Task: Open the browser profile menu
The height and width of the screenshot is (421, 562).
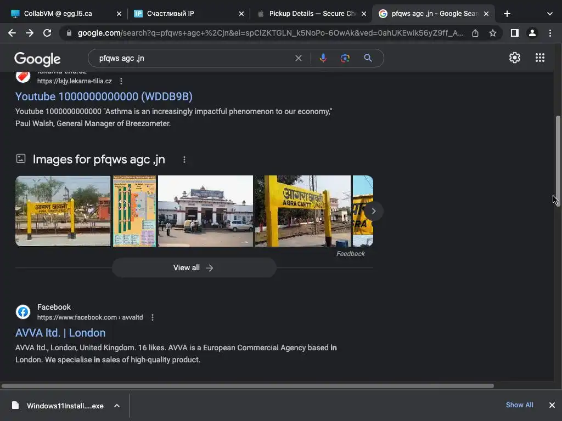Action: tap(532, 33)
